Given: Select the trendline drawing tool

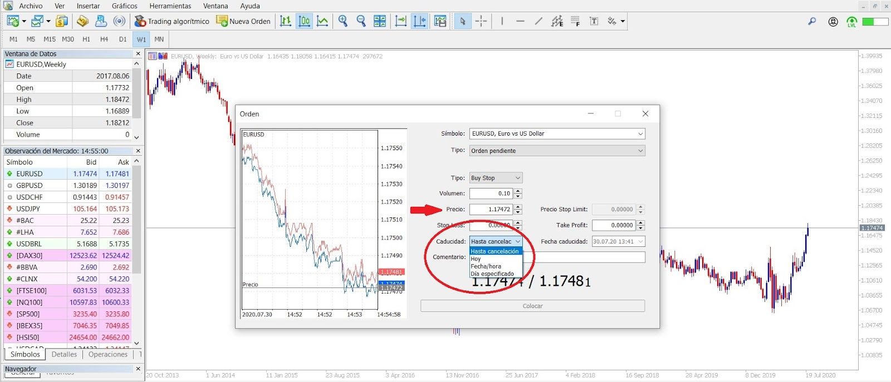Looking at the screenshot, I should (538, 21).
